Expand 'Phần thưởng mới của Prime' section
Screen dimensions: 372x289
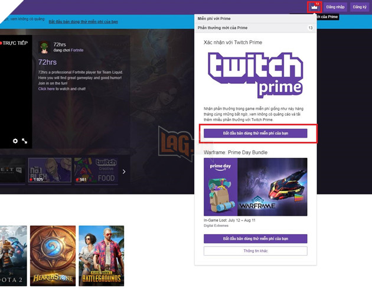(255, 28)
